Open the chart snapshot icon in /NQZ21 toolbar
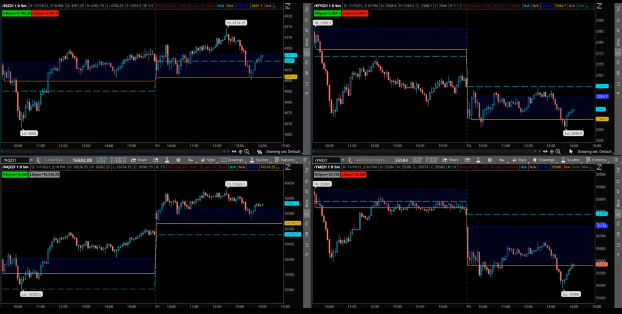This screenshot has width=622, height=314. click(156, 160)
